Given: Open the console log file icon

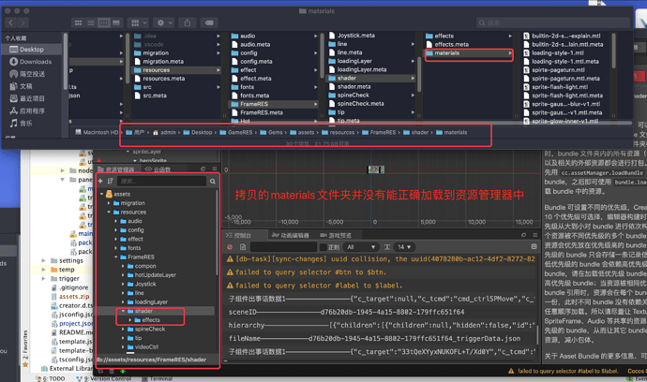Looking at the screenshot, I should click(243, 247).
